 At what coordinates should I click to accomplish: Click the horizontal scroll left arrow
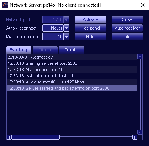pos(9,137)
